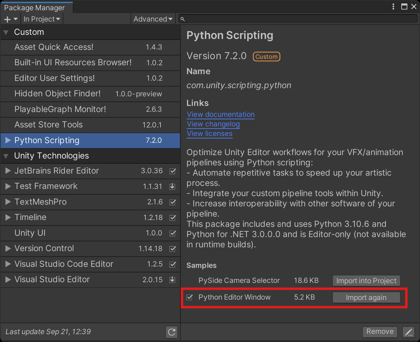Expand JetBrains Rider Editor versions arrow

coord(8,171)
